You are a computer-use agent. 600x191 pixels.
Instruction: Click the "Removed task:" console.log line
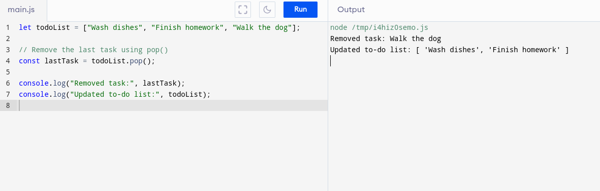(102, 83)
